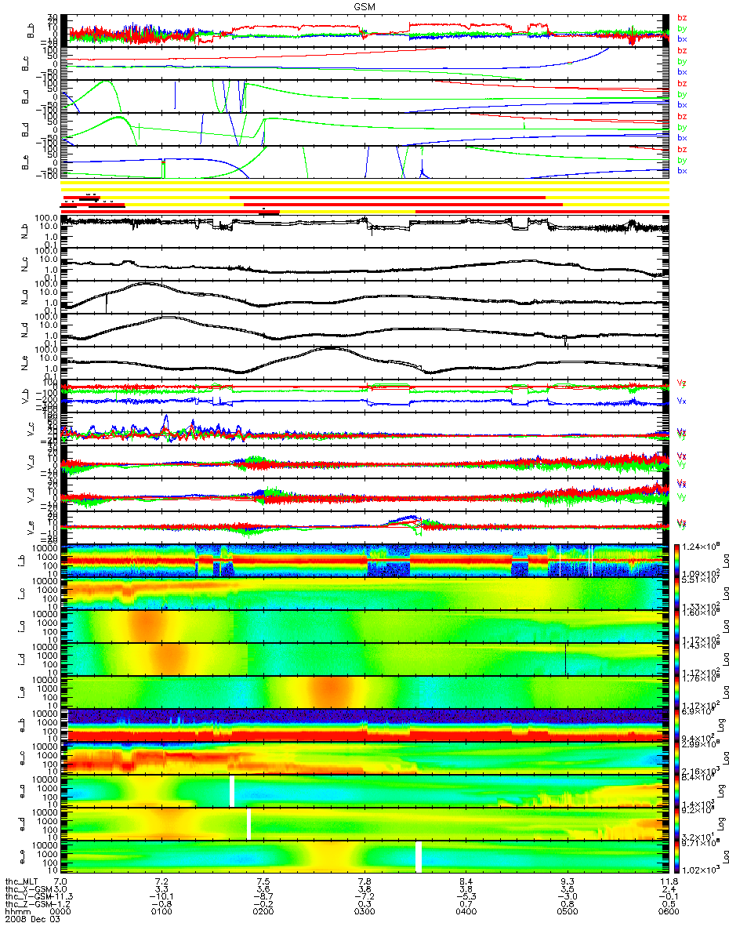Click the by legend label beside the B_c panel
The image size is (729, 941).
coord(681,61)
